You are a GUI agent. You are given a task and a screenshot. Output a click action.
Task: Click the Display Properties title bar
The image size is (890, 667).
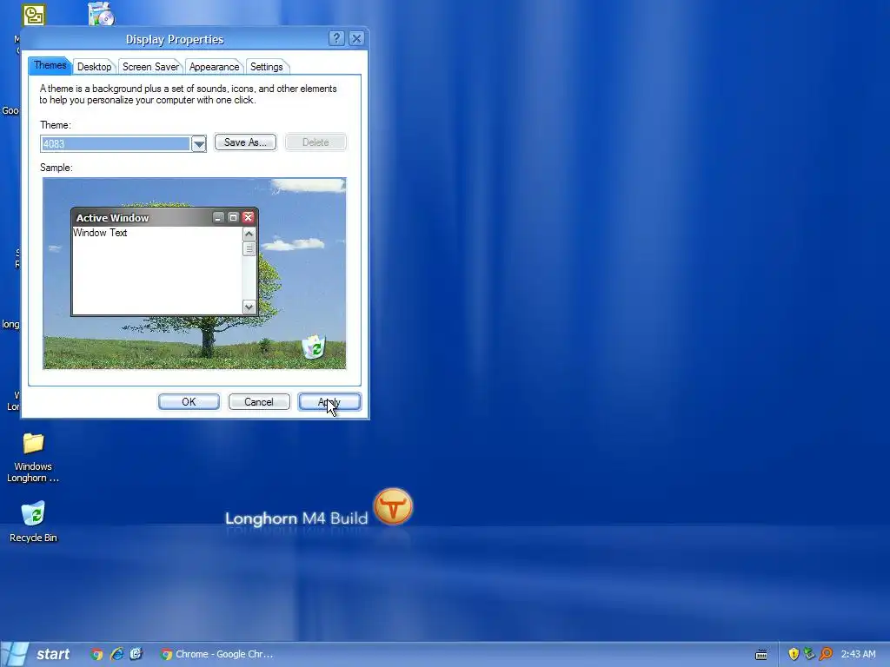[175, 39]
